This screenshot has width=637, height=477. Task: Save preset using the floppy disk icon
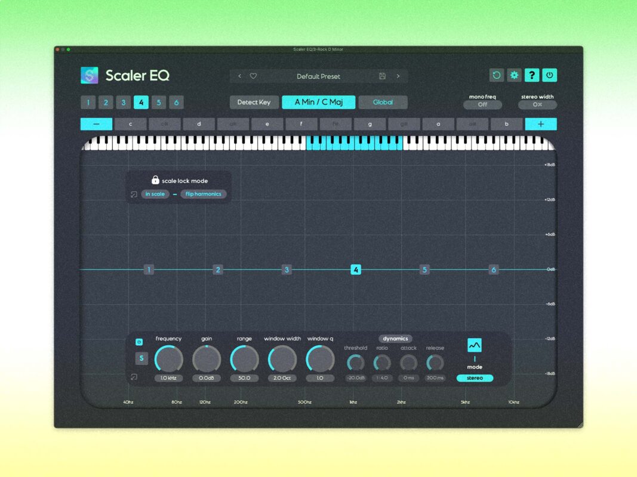click(382, 76)
